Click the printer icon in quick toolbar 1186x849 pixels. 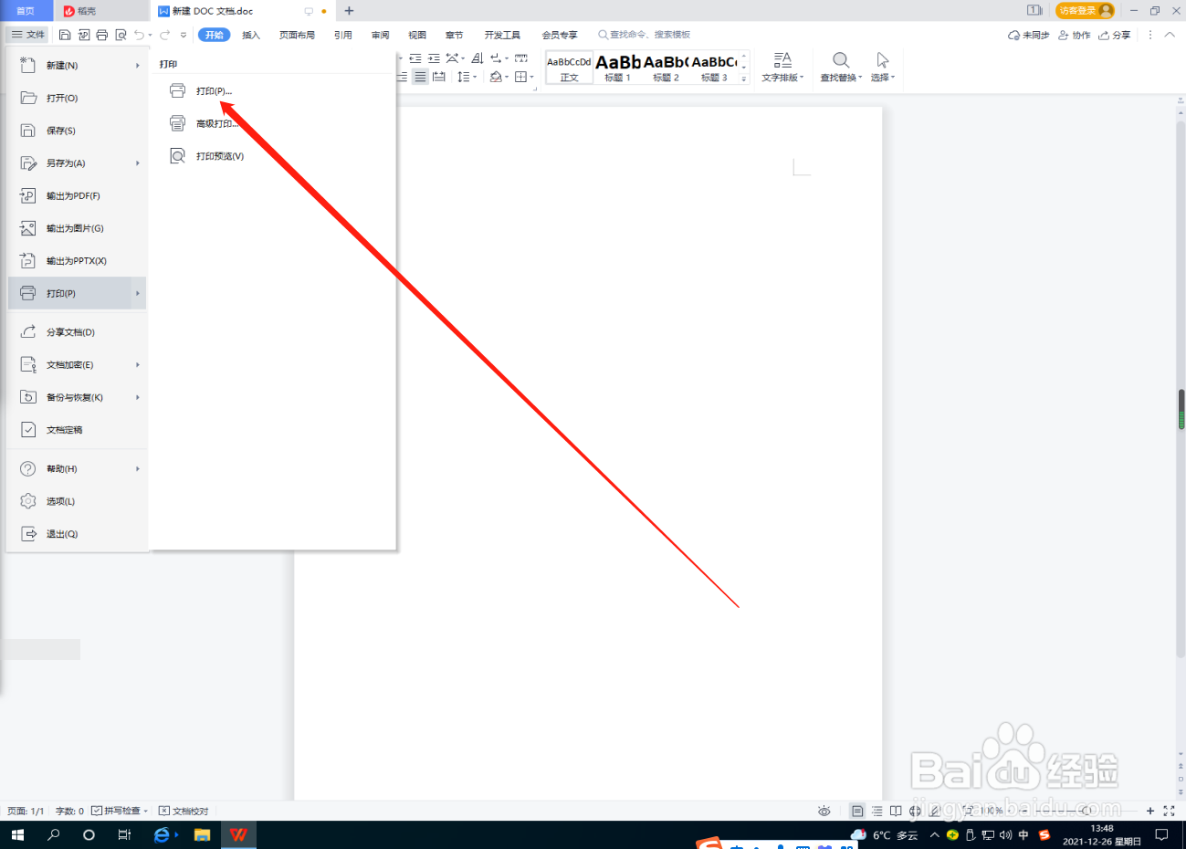[x=102, y=35]
